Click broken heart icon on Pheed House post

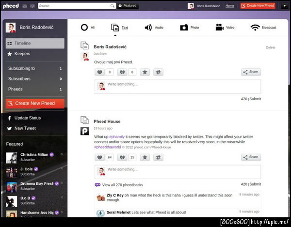(122, 157)
